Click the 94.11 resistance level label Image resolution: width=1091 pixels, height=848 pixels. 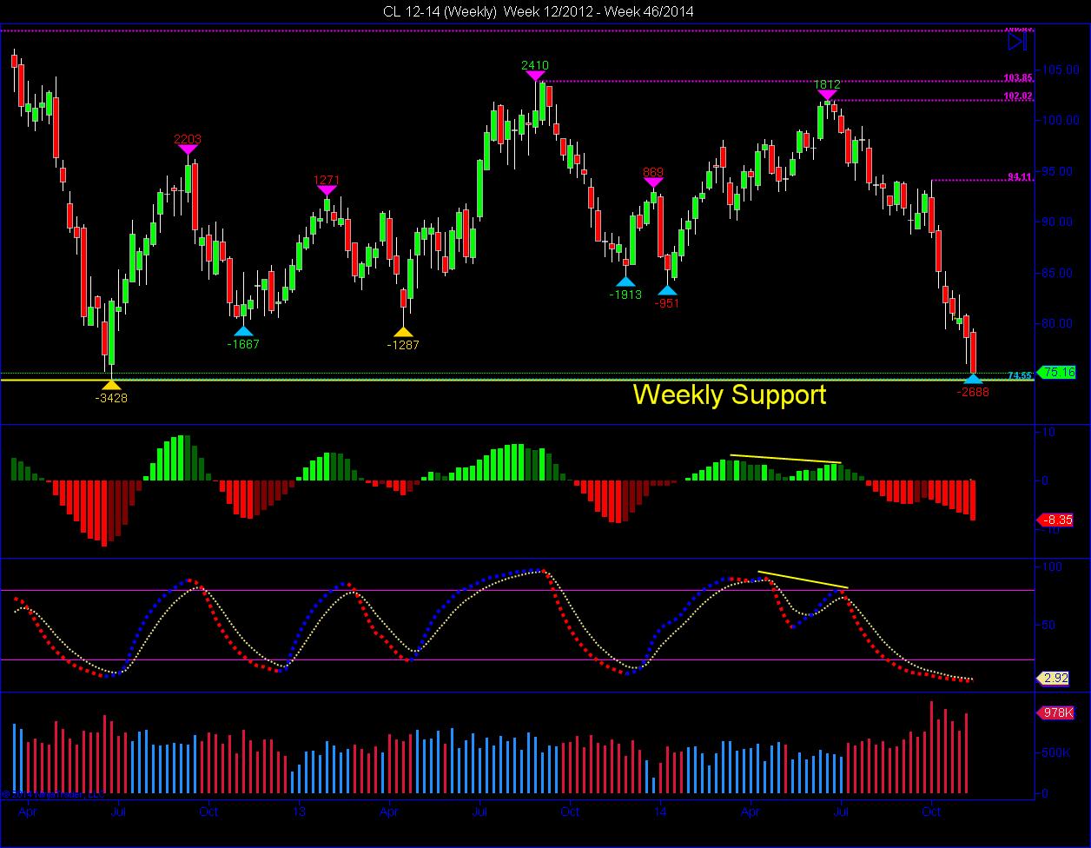[1021, 176]
